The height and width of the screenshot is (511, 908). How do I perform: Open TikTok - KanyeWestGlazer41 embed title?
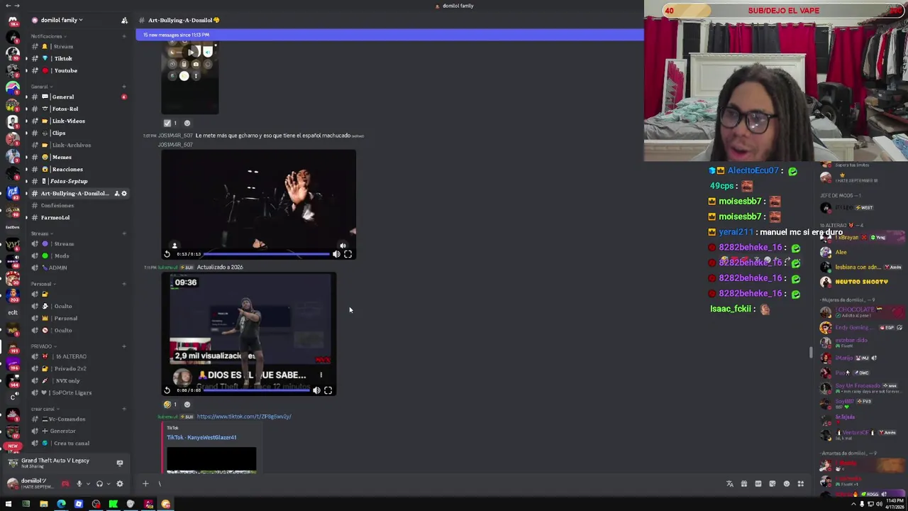coord(201,437)
